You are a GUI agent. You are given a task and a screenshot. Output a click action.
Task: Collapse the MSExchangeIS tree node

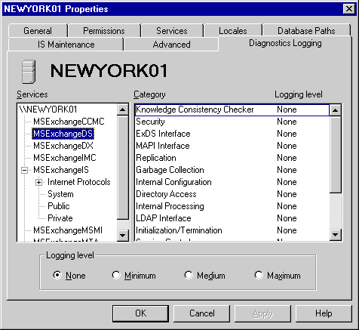tap(25, 170)
